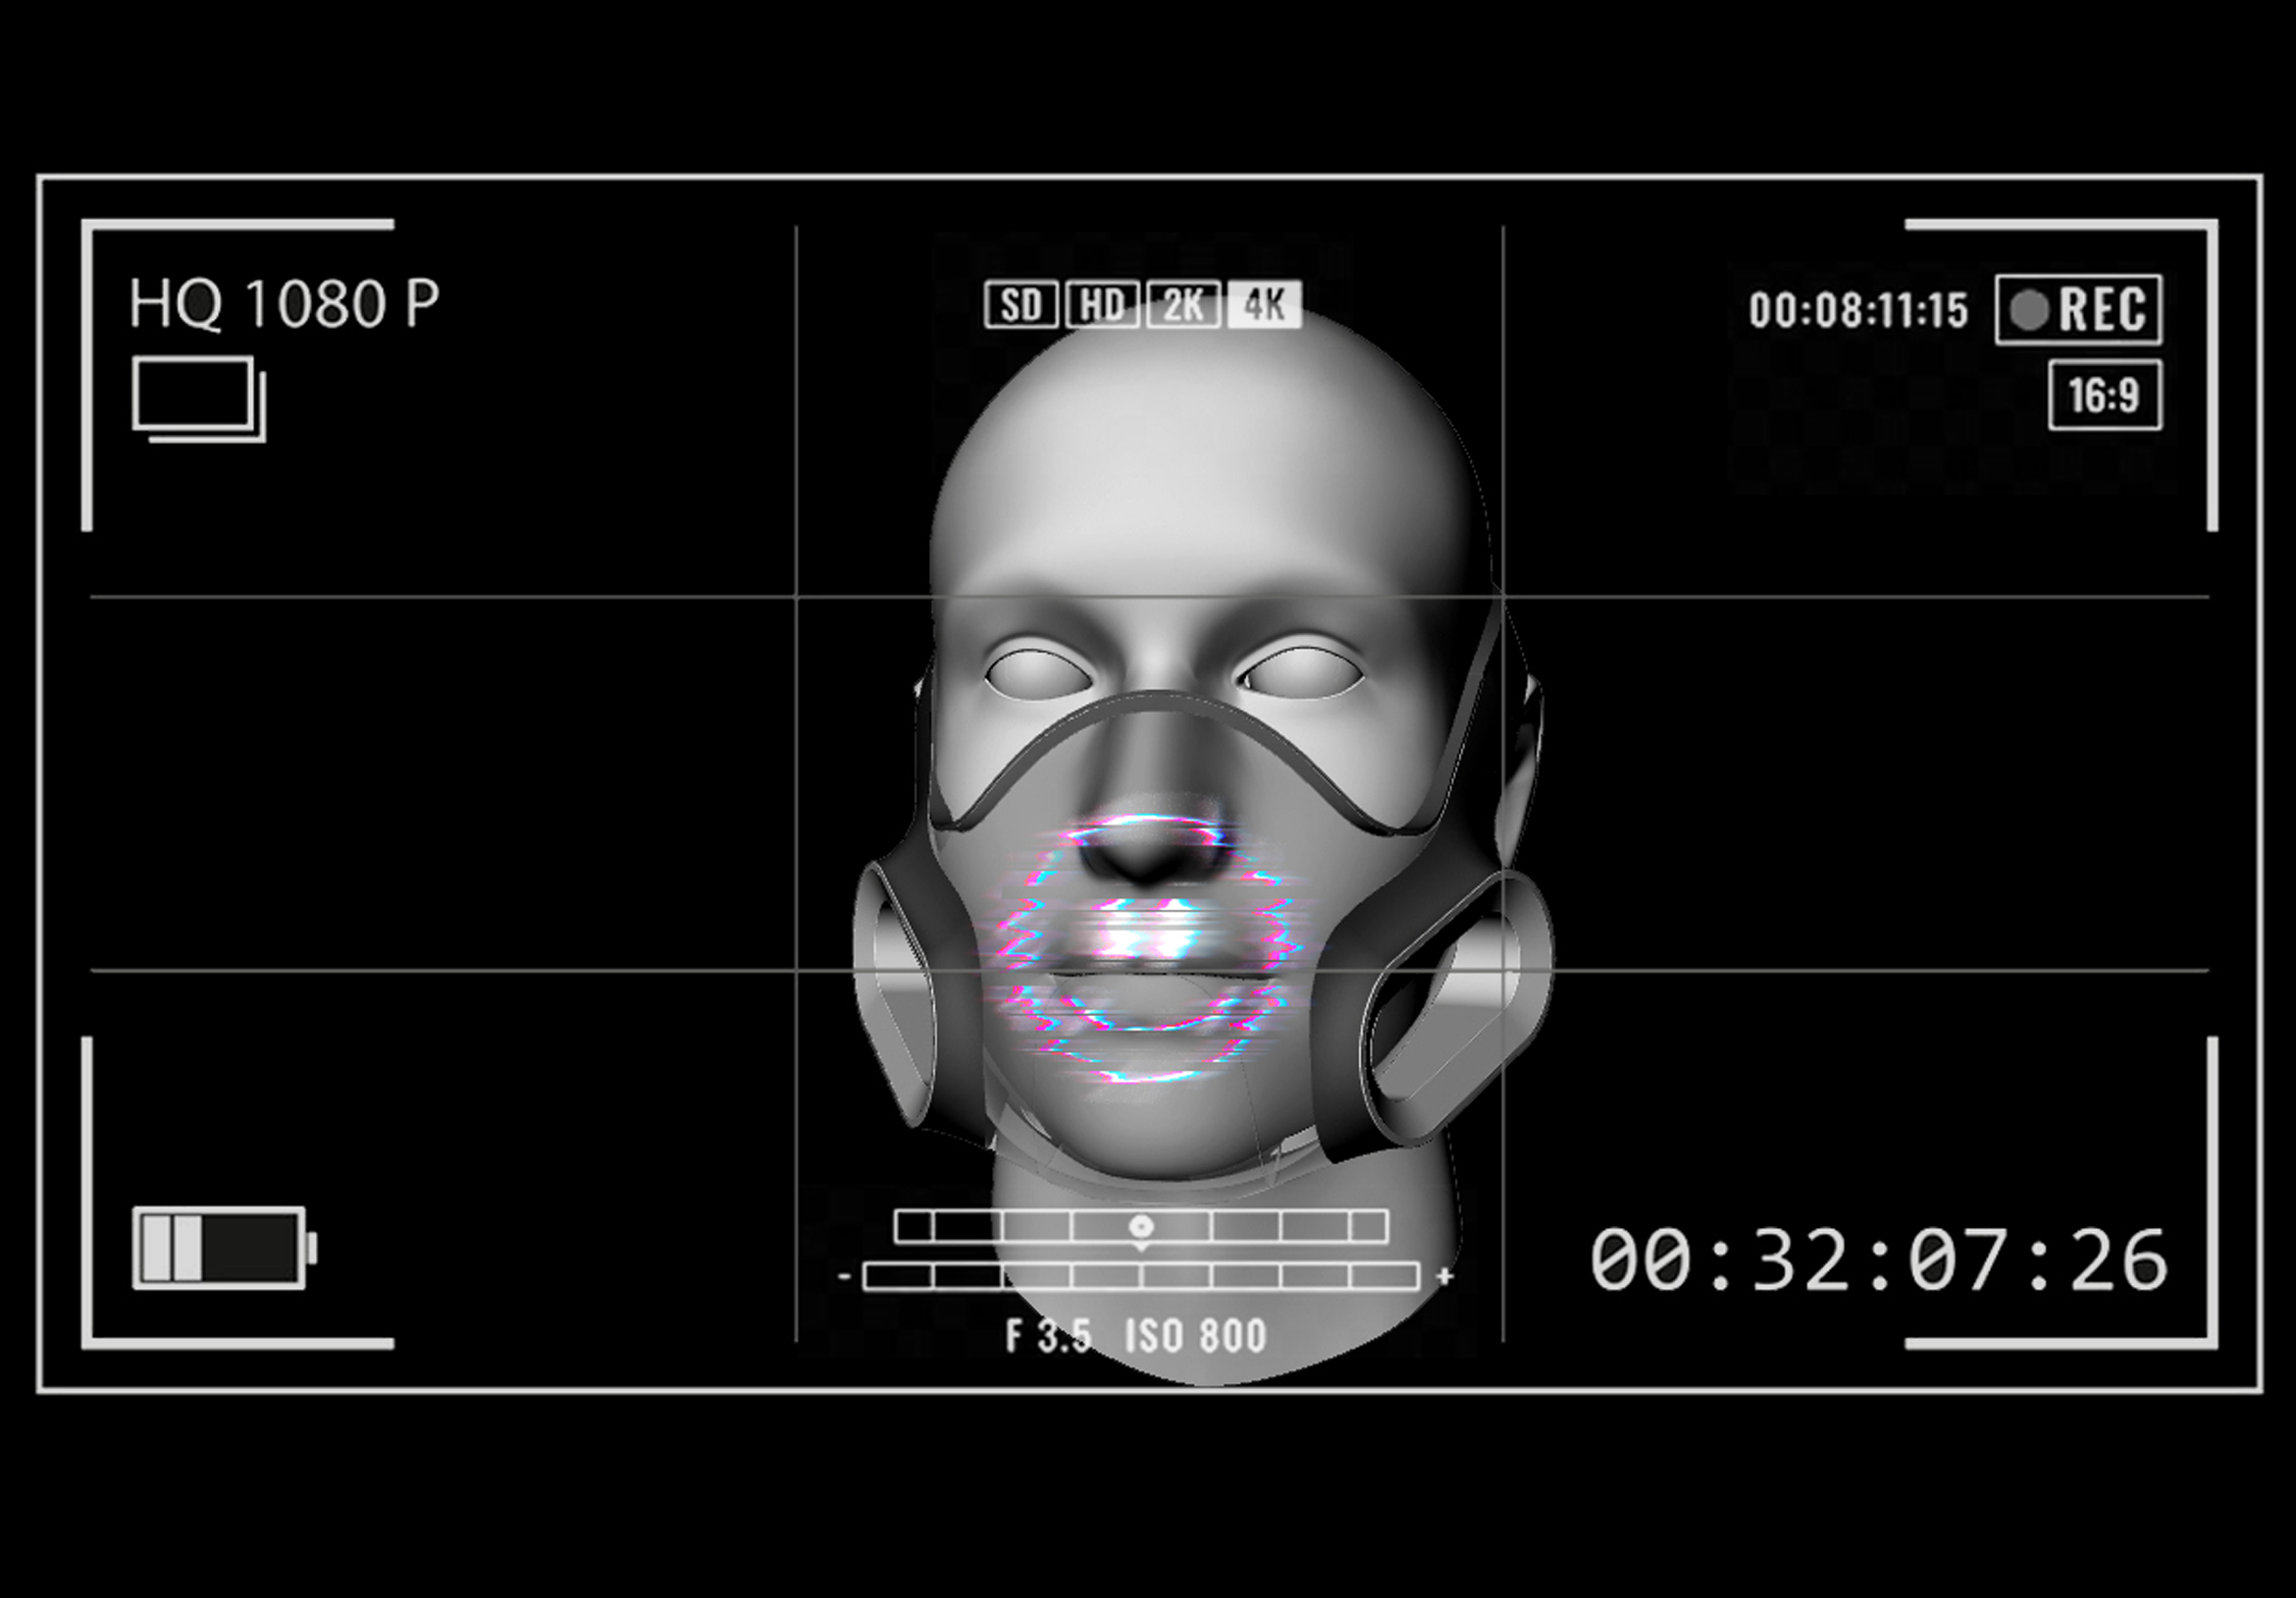Click the focus marker on the upper scale

pyautogui.click(x=1141, y=1227)
